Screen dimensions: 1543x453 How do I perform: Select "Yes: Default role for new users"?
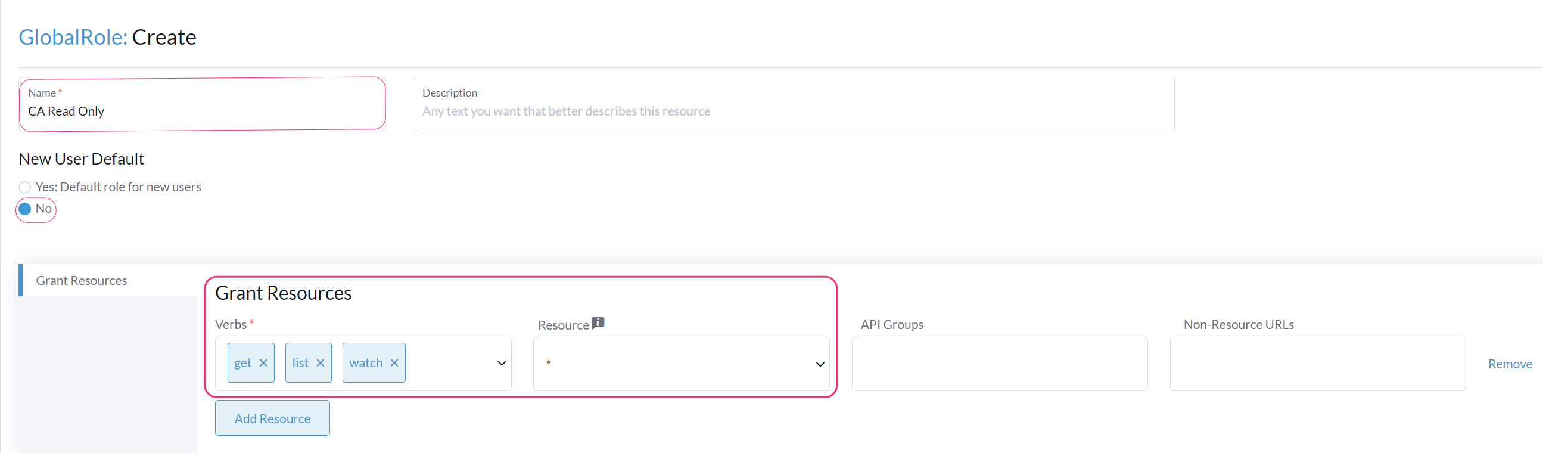(x=24, y=187)
